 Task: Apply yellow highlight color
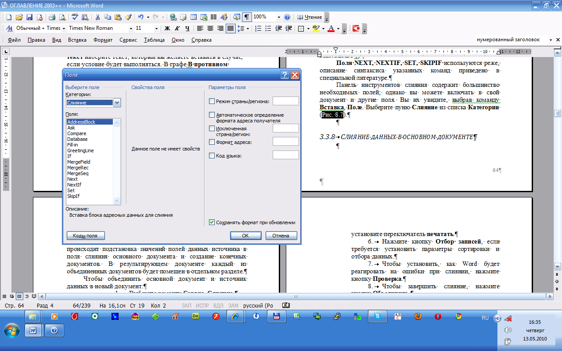315,28
